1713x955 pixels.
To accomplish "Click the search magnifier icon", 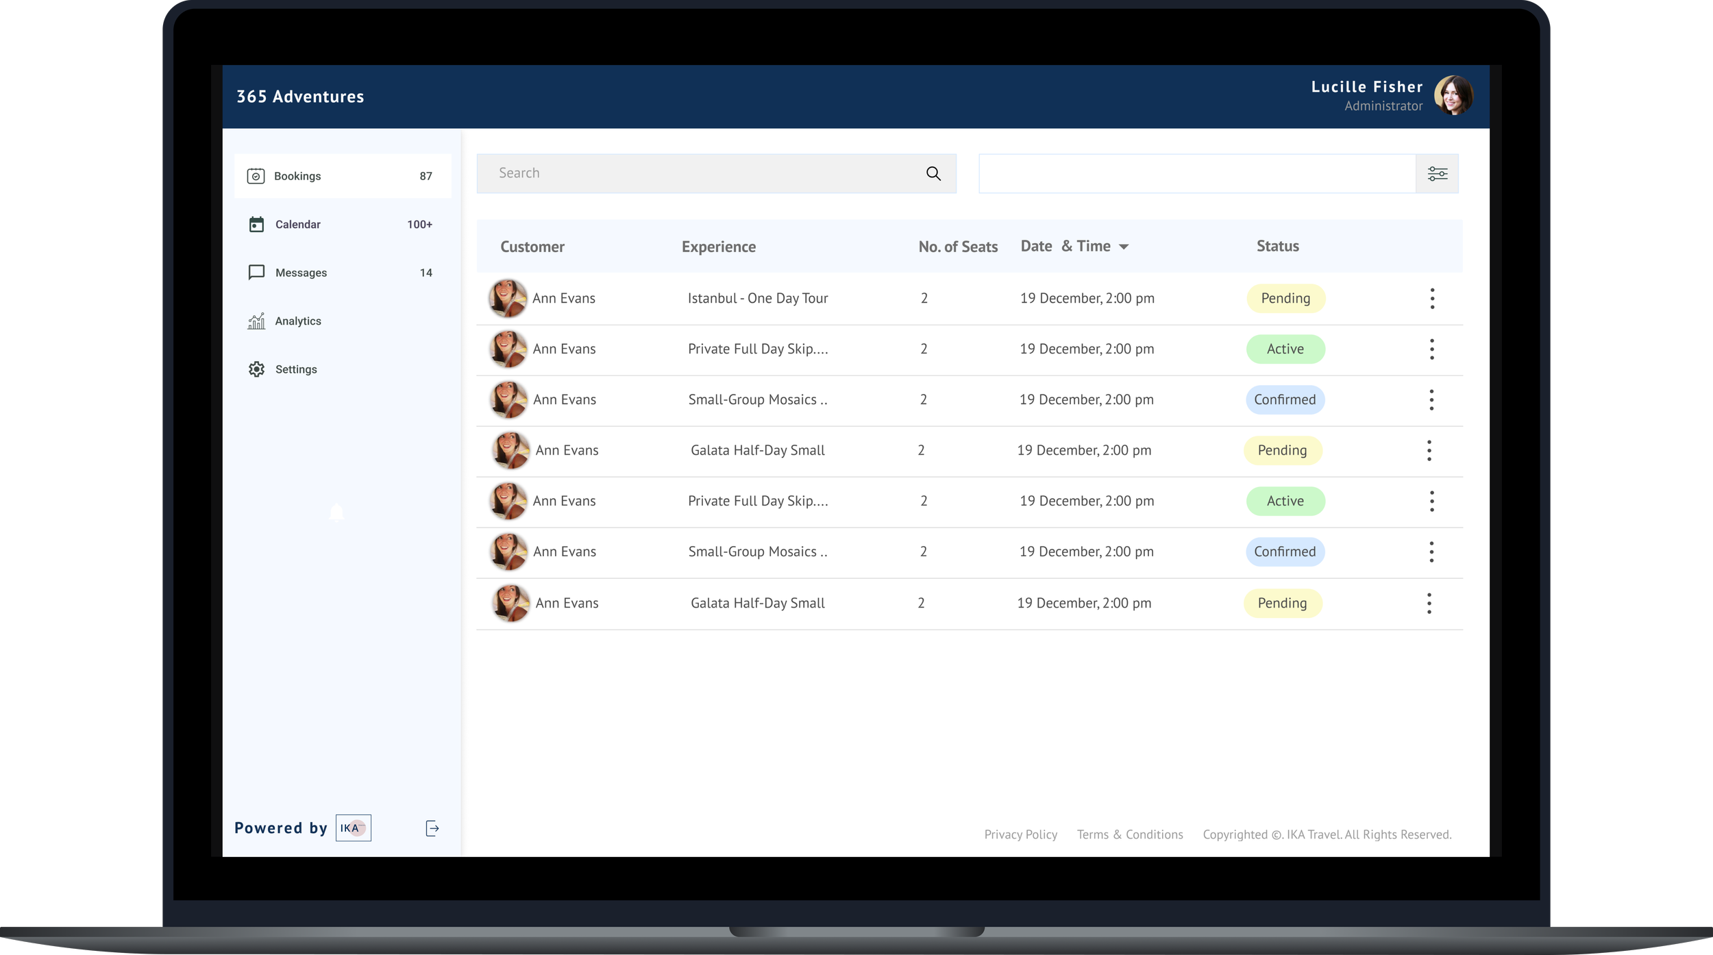I will pyautogui.click(x=933, y=173).
